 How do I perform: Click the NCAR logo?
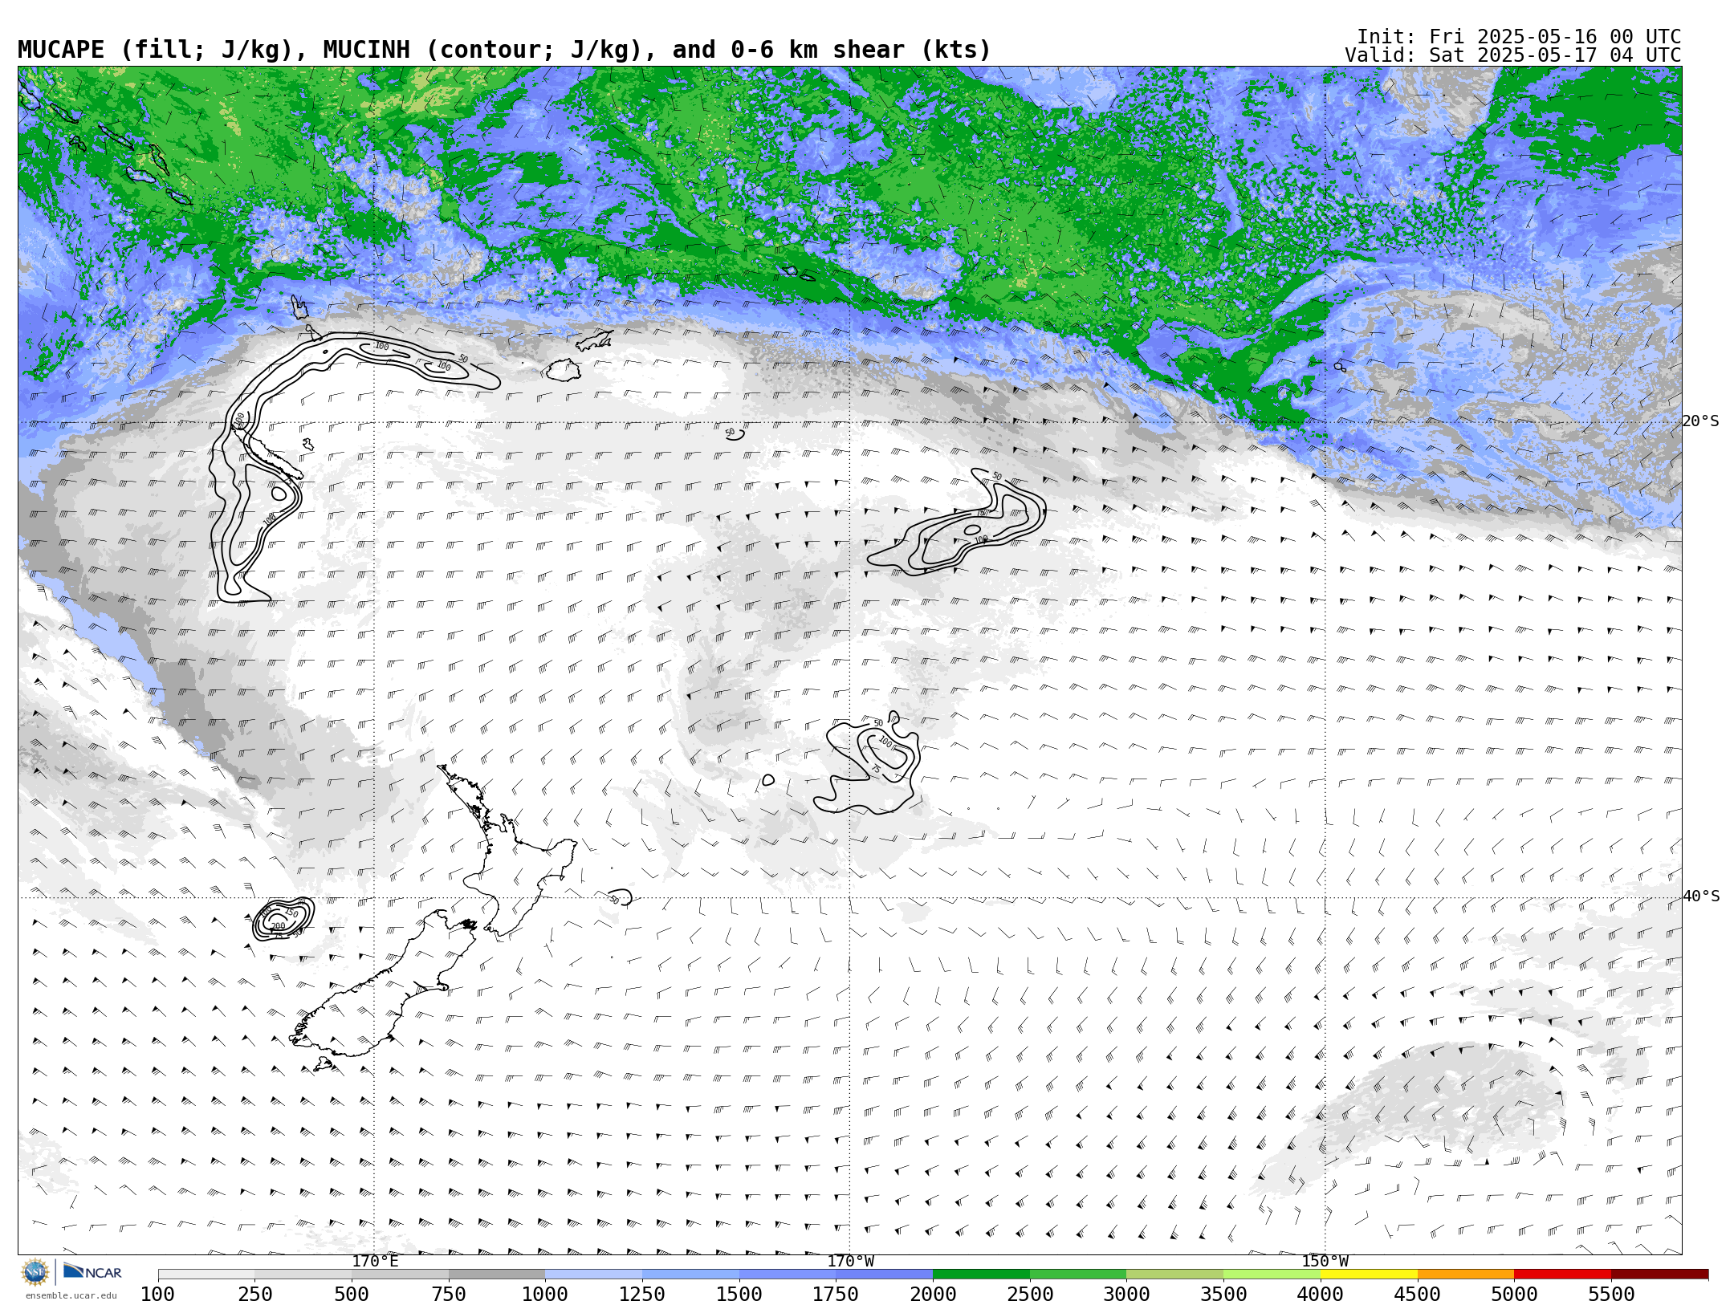tap(93, 1271)
